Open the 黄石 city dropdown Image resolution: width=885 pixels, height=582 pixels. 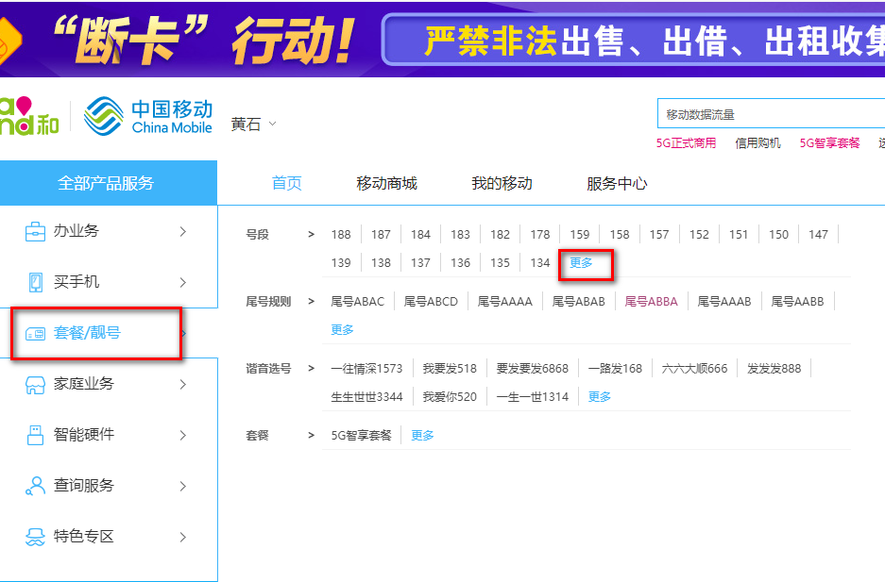253,124
